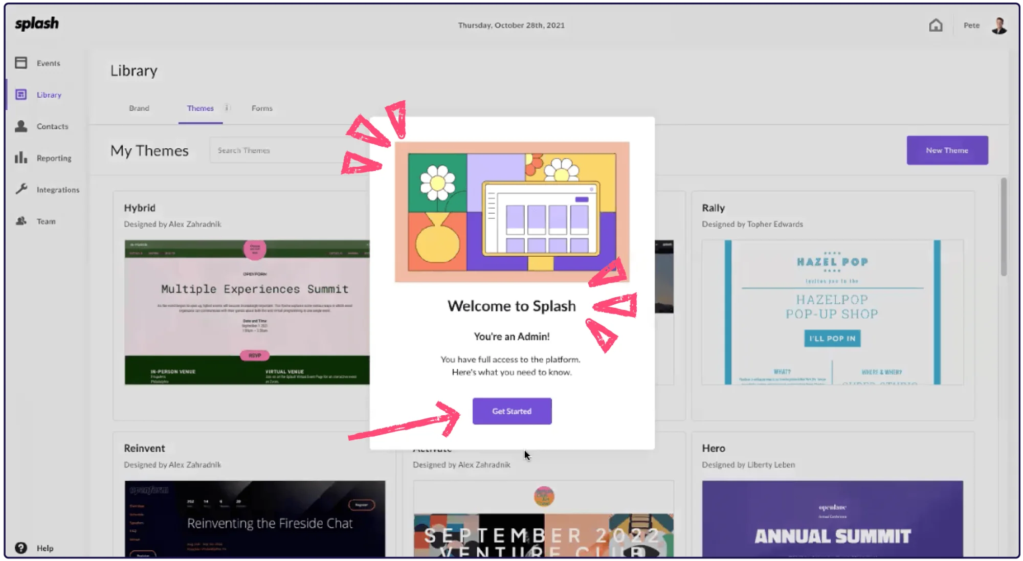
Task: Go home via house icon
Action: (936, 25)
